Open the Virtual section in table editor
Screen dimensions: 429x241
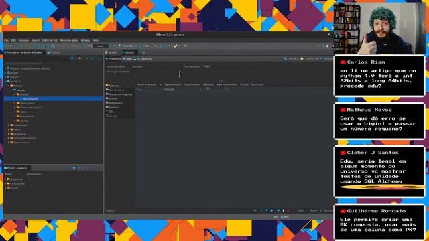[x=111, y=116]
